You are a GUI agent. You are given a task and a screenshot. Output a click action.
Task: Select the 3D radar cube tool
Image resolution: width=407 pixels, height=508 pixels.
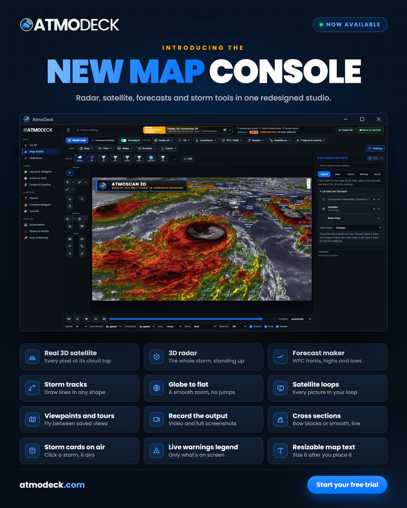pos(67,219)
